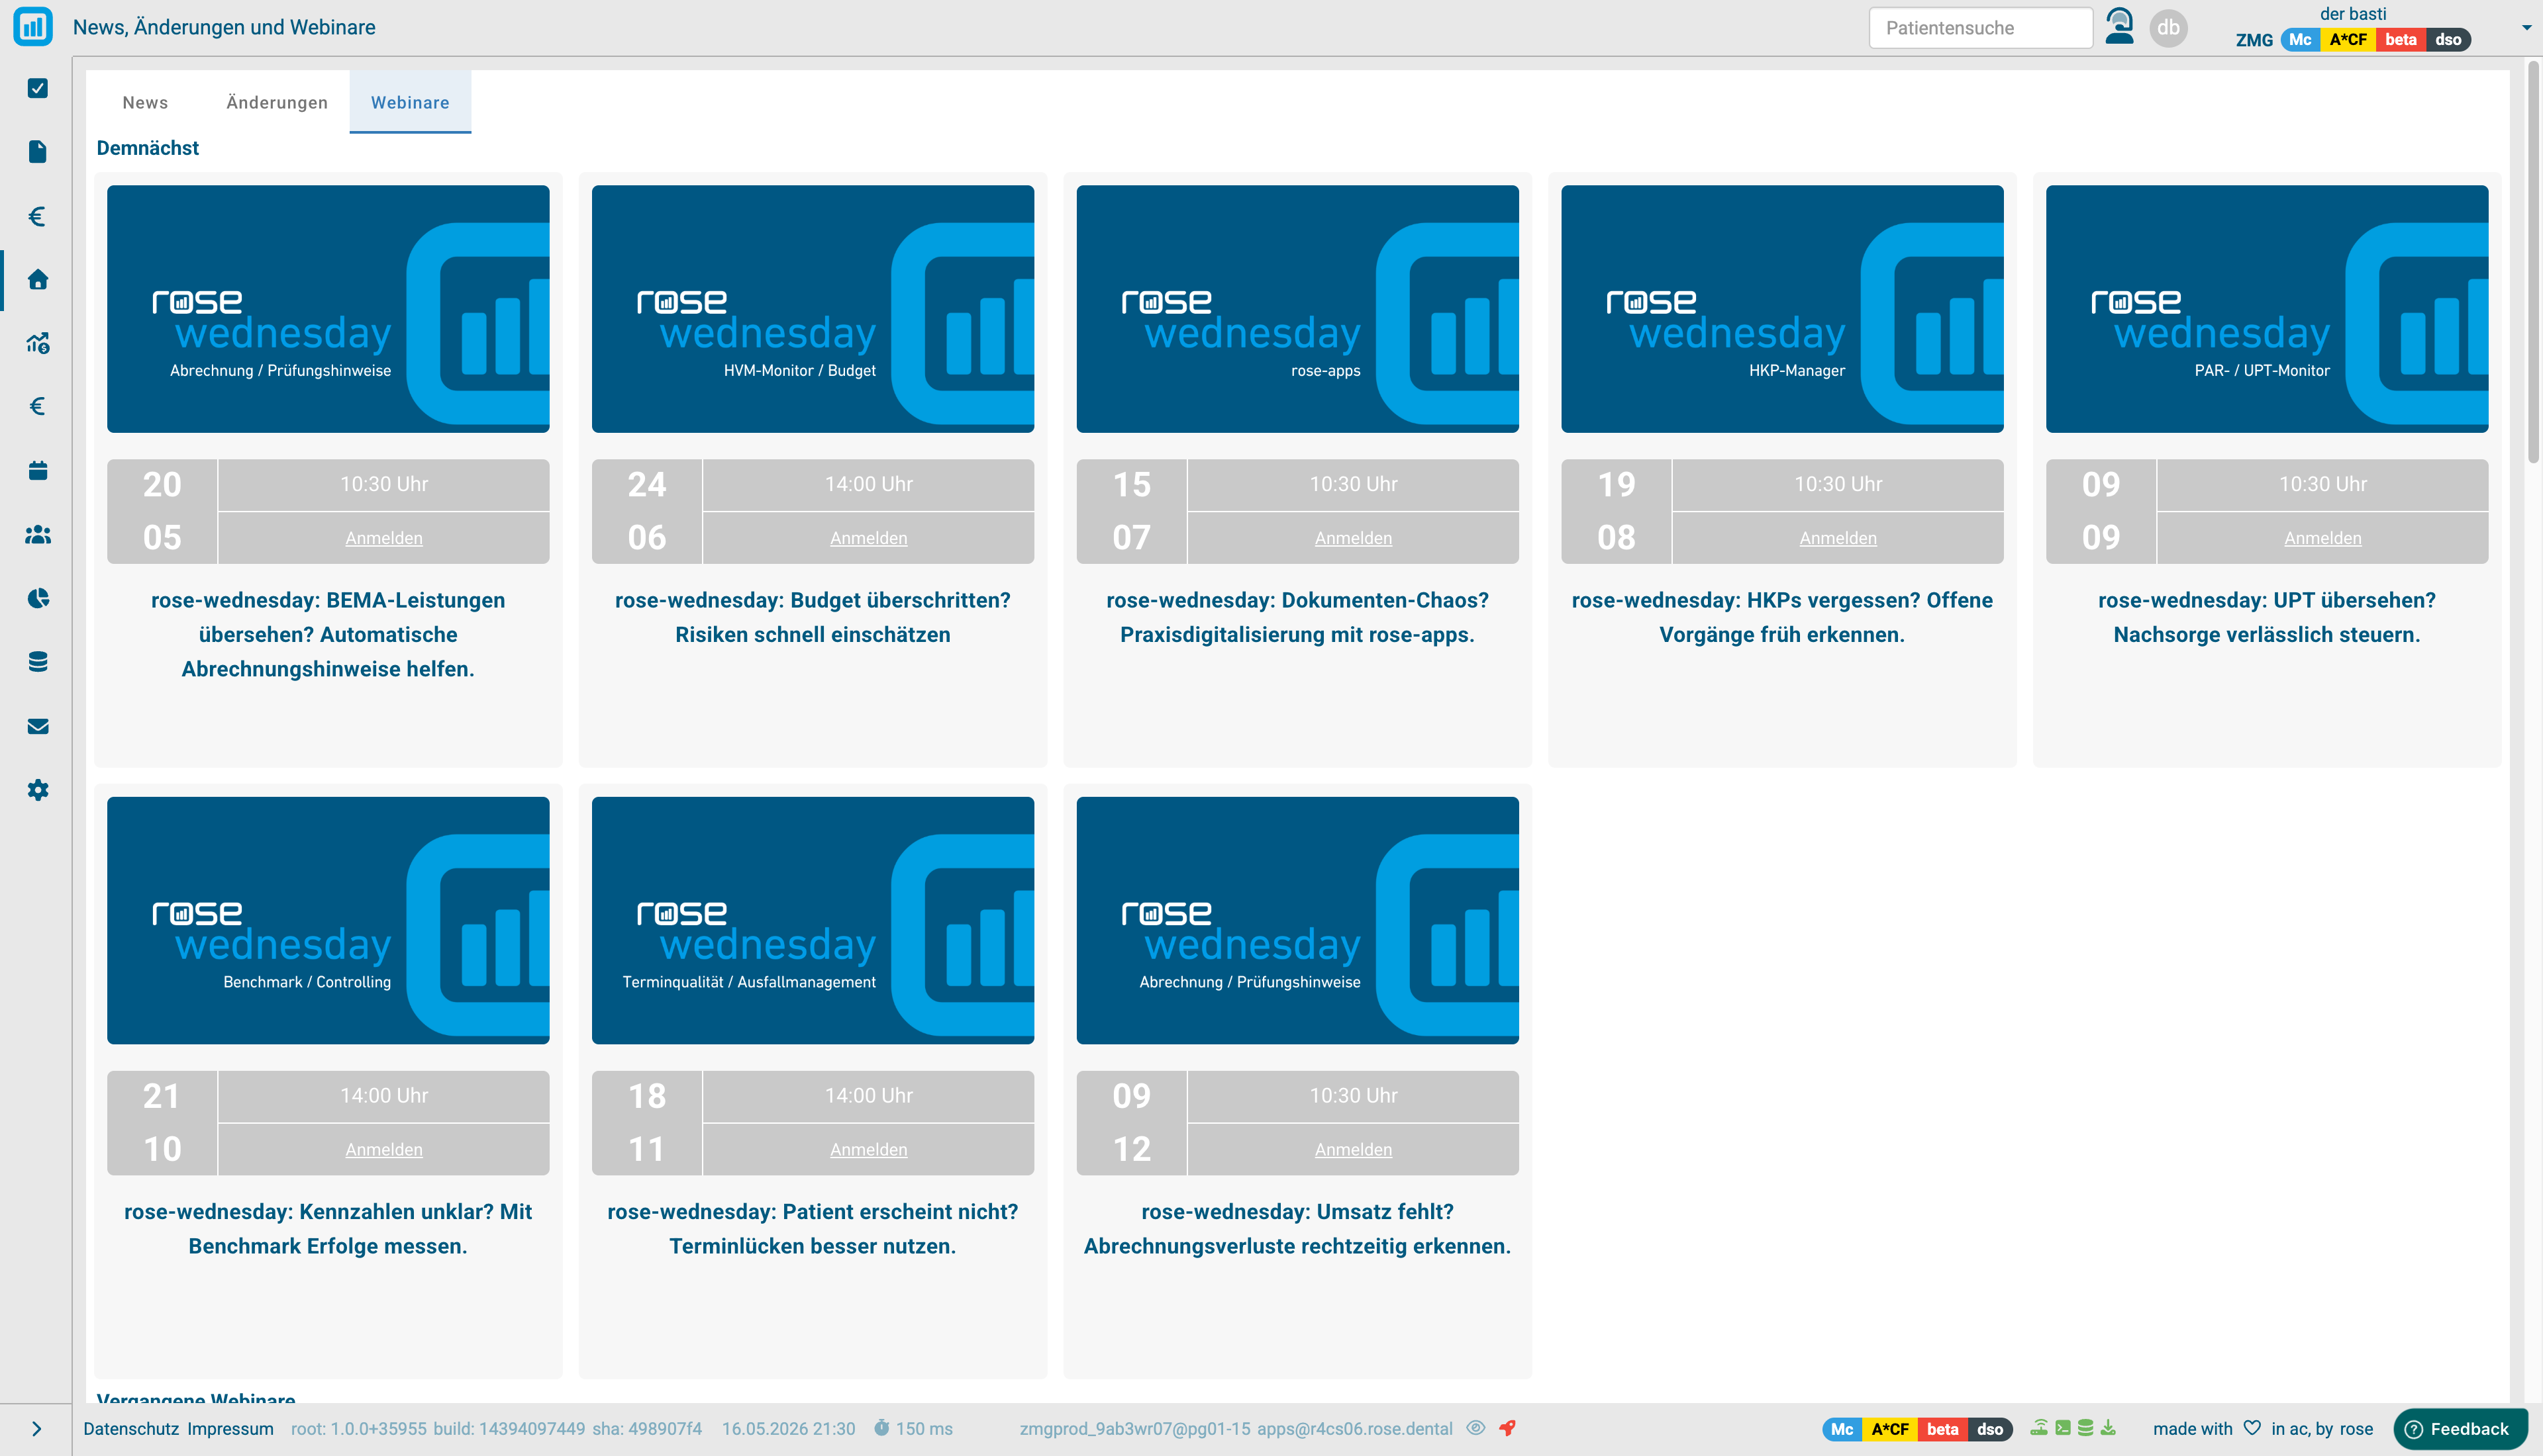Click the heart icon in footer

click(2252, 1428)
